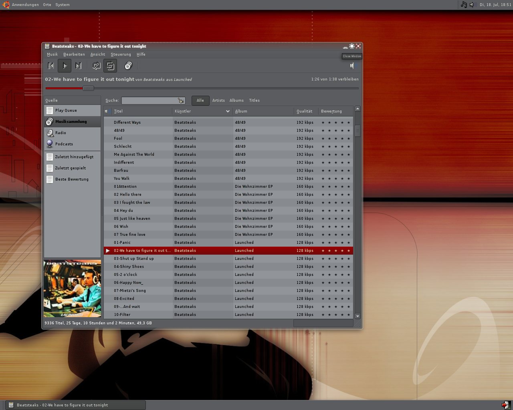513x410 pixels.
Task: Click the Podcasts globe icon
Action: pos(49,144)
